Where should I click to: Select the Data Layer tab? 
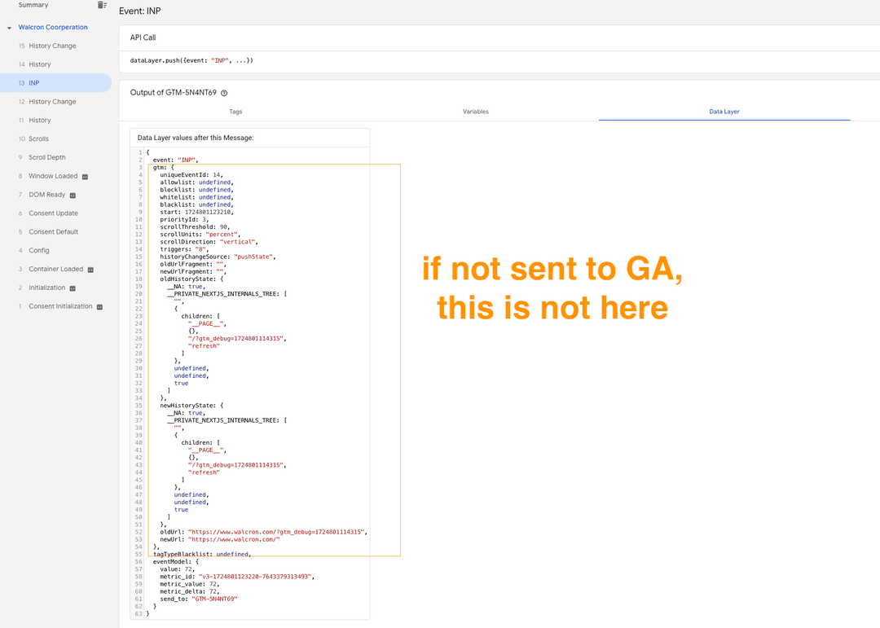(x=724, y=112)
